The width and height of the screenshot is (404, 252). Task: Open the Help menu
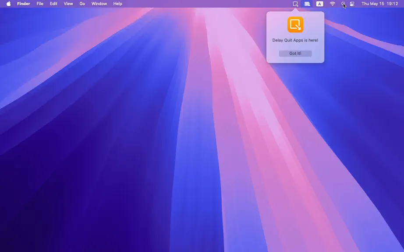118,3
